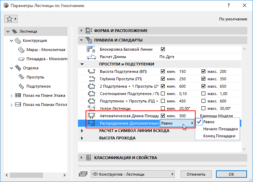
Task: Select Подступенок in the tree
Action: coord(38,86)
